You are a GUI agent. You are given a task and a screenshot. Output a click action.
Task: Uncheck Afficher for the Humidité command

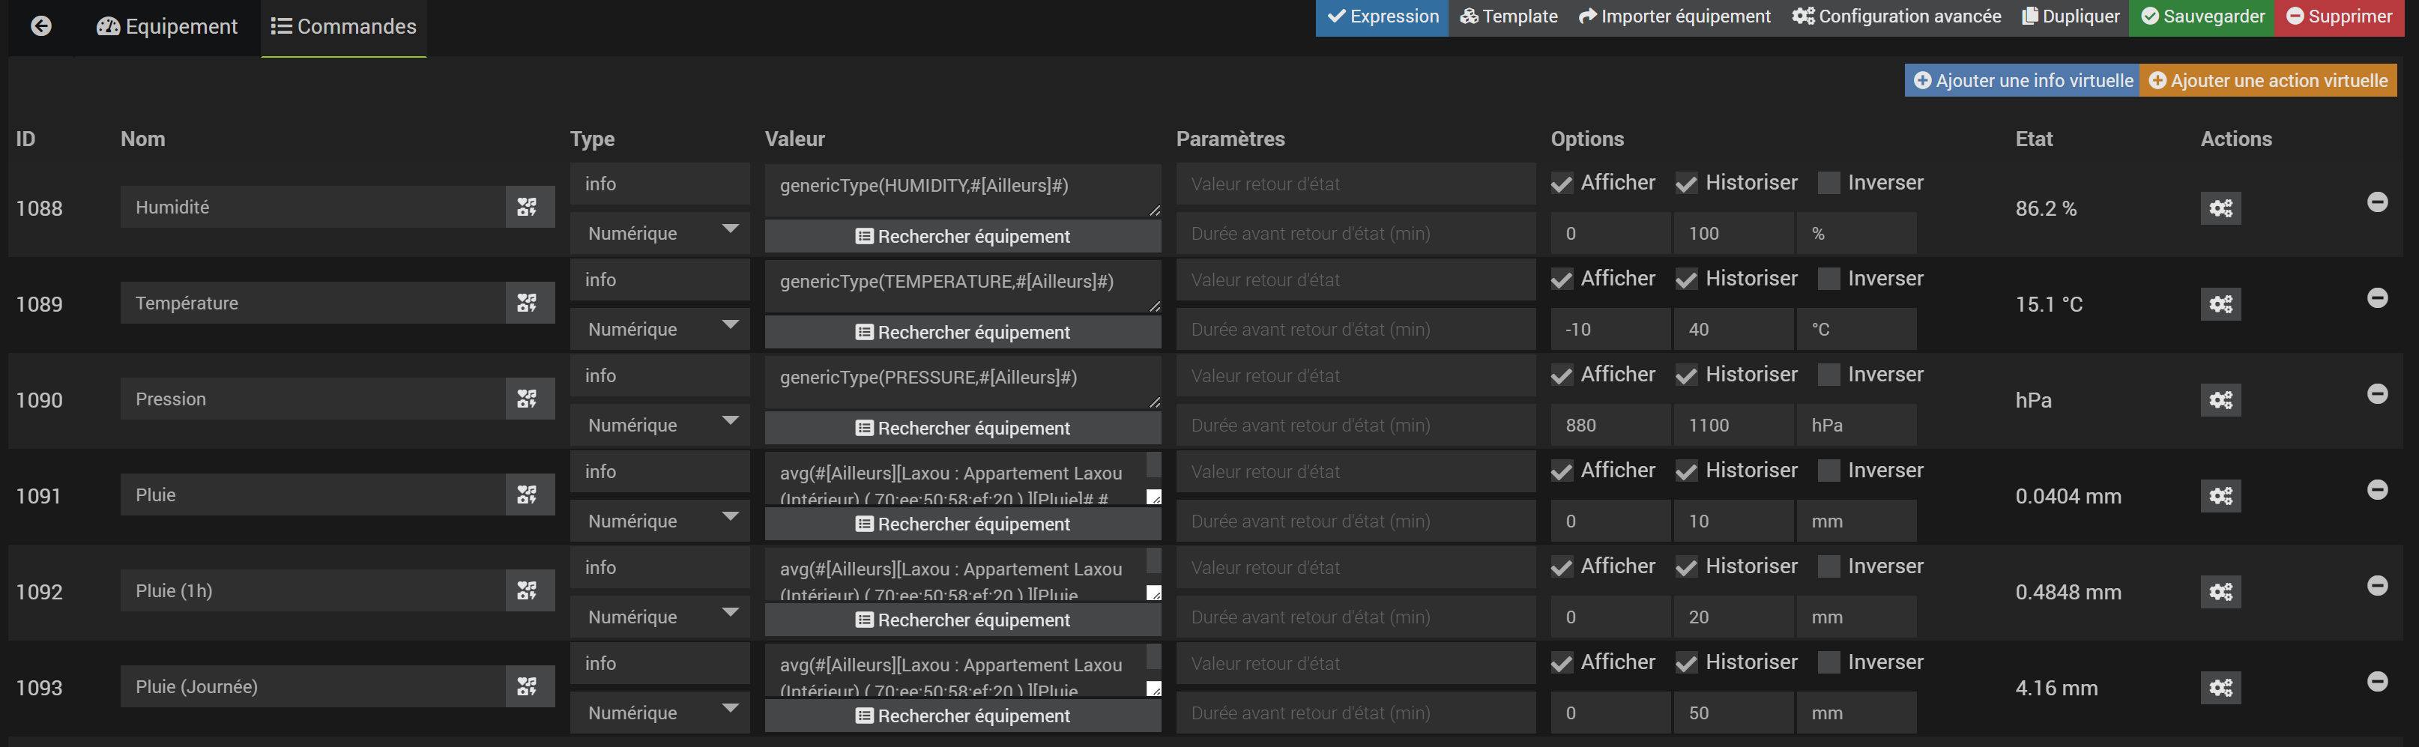coord(1562,184)
